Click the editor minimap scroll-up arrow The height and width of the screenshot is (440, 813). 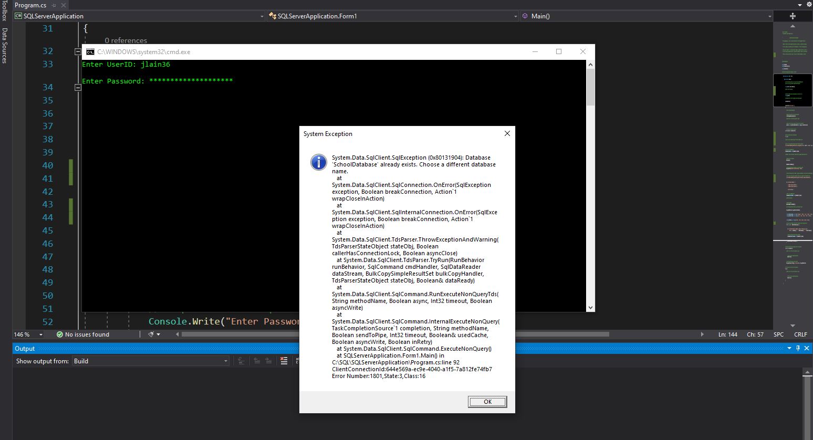point(793,26)
